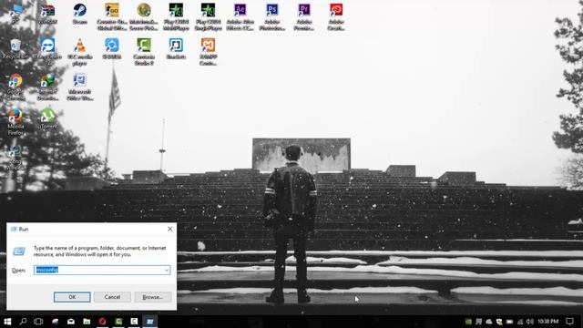Screen dimensions: 583x328
Task: Switch to Opera browser on taskbar
Action: 102,322
